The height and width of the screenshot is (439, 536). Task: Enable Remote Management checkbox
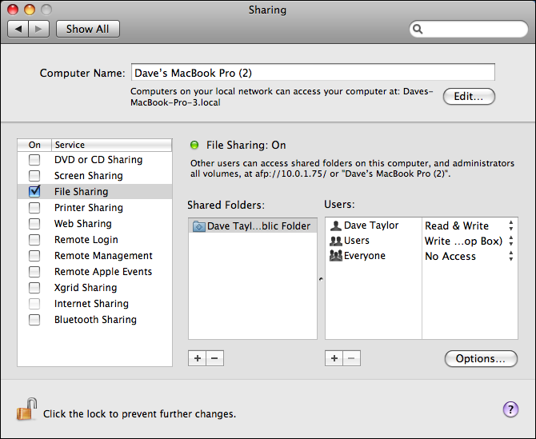(x=34, y=256)
